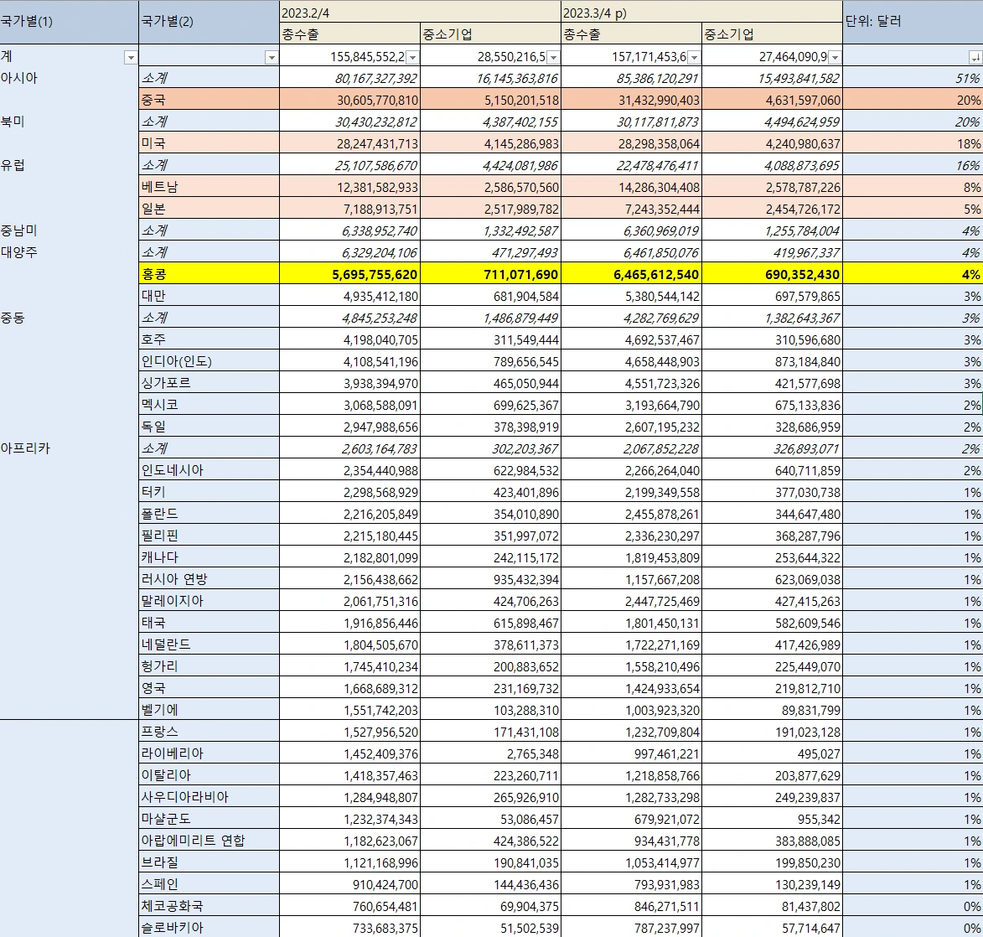Open filter arrow beside 155,845,552,2 total

click(411, 58)
